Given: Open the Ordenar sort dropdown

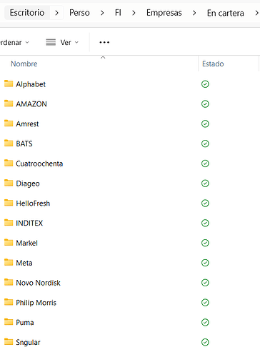Looking at the screenshot, I should click(14, 42).
